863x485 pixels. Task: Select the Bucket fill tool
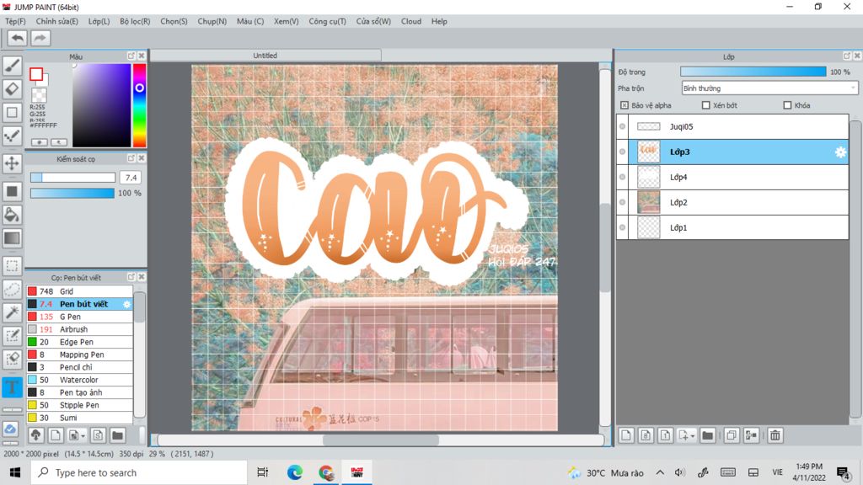tap(12, 215)
